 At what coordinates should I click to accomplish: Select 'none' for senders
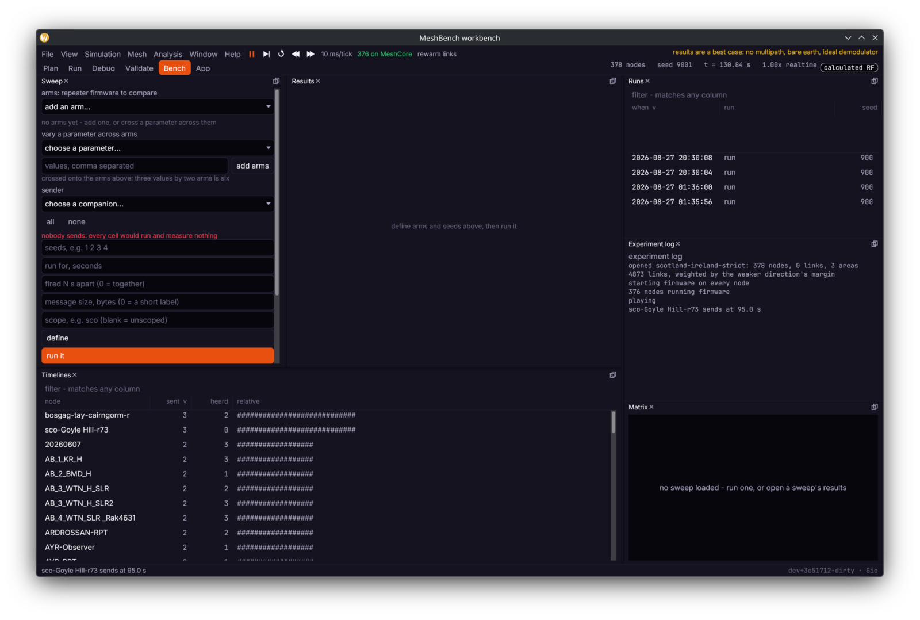76,222
